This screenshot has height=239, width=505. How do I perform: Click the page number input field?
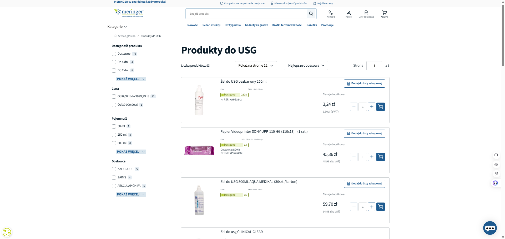374,66
